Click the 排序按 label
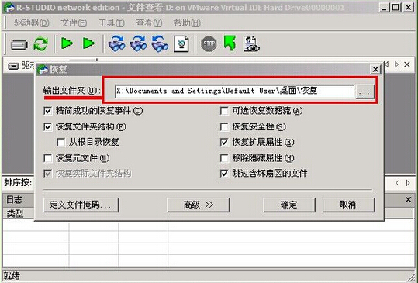This screenshot has height=283, width=418. tap(18, 183)
